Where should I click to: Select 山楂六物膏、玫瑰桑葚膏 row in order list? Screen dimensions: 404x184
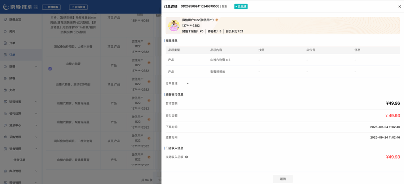(73, 160)
